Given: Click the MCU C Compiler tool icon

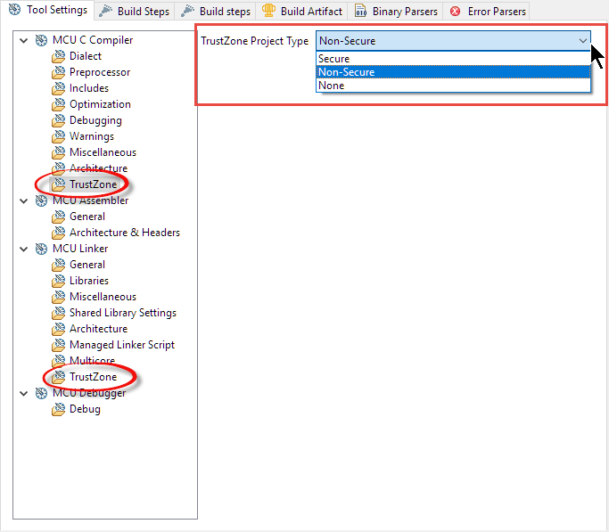Looking at the screenshot, I should (x=42, y=40).
